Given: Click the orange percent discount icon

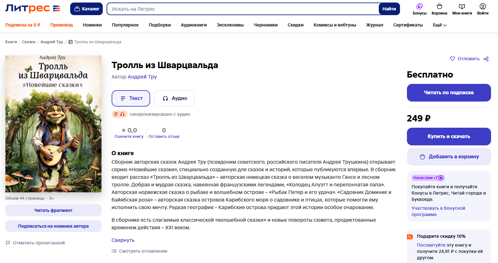Looking at the screenshot, I should pyautogui.click(x=410, y=237).
